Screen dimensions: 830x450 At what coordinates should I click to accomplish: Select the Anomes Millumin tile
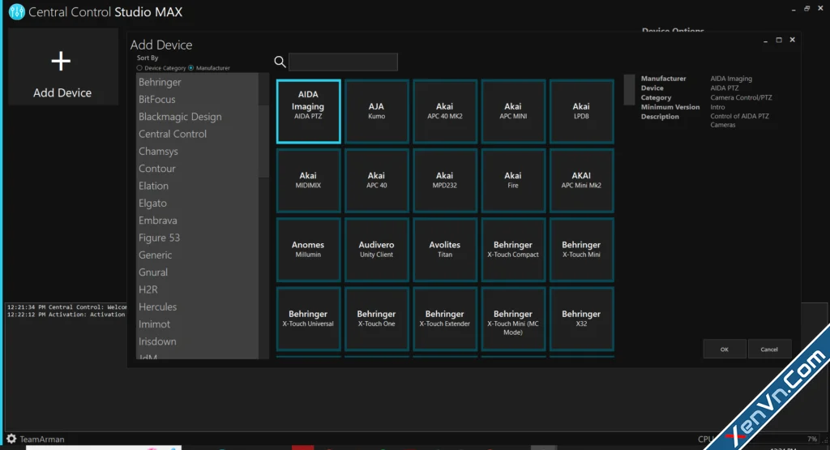(308, 250)
